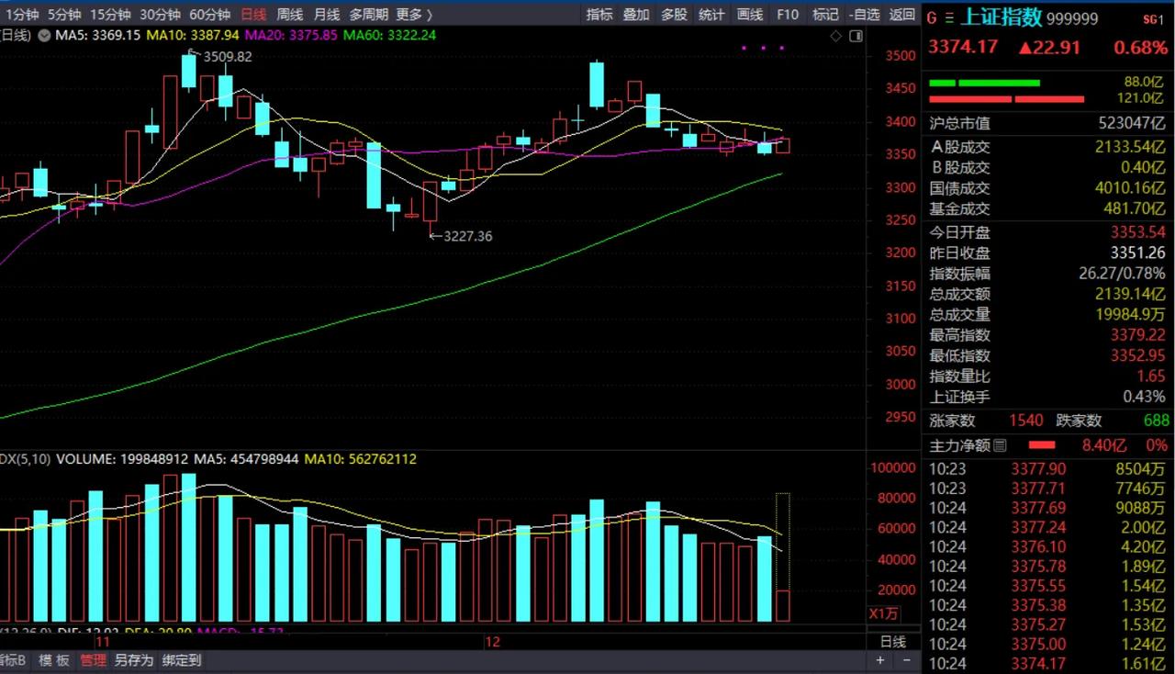Toggle the panel layout icon beside the diamond
The height and width of the screenshot is (674, 1175).
click(856, 36)
